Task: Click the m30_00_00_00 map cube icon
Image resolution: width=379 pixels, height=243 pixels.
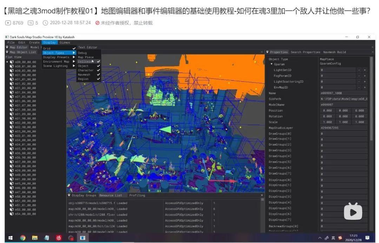Action: coord(12,62)
